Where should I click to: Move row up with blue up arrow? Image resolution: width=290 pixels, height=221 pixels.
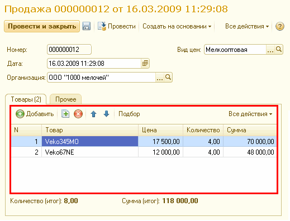tap(93, 114)
